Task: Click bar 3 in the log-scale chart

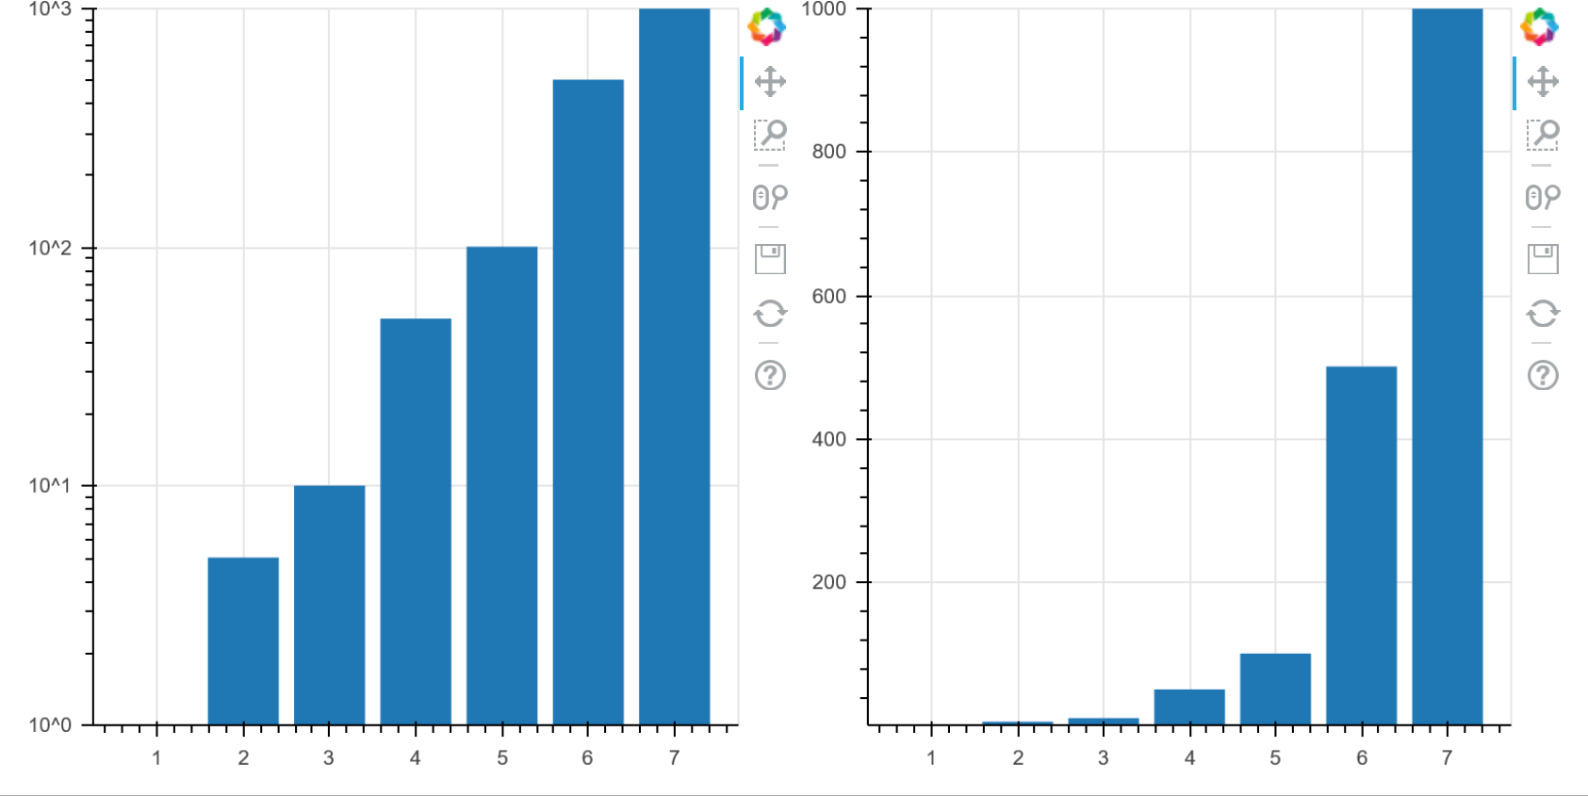Action: [329, 605]
